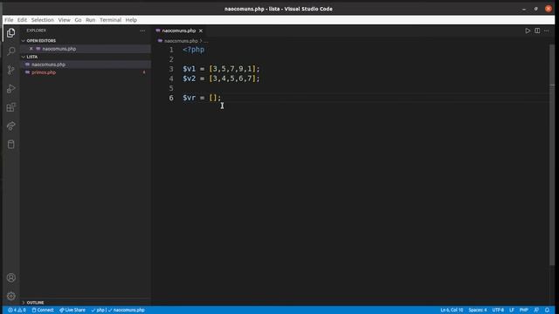The image size is (559, 314).
Task: Change encoding via UTF-8 indicator
Action: pyautogui.click(x=498, y=311)
